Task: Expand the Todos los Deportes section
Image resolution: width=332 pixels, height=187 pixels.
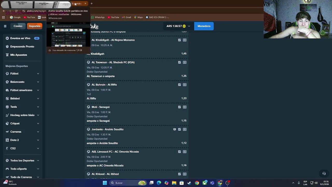Action: coord(38,161)
